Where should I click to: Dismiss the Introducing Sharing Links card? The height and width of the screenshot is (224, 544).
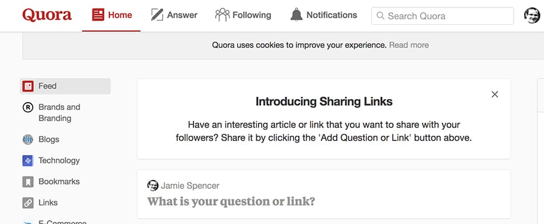[x=494, y=94]
